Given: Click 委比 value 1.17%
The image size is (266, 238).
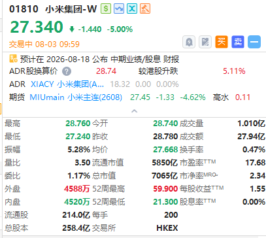Looking at the screenshot, I should point(78,176).
